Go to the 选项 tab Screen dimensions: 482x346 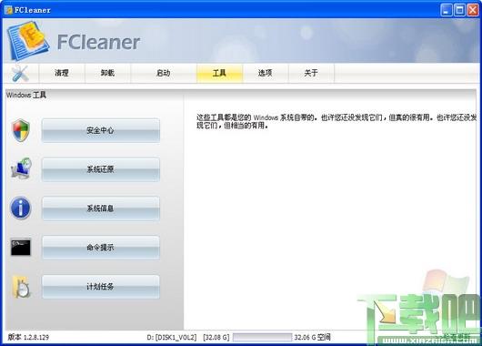pyautogui.click(x=266, y=73)
